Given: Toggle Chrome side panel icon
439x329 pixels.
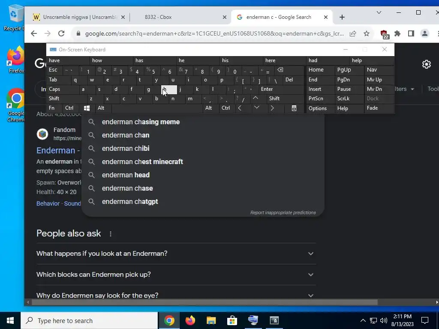Looking at the screenshot, I should 411,33.
